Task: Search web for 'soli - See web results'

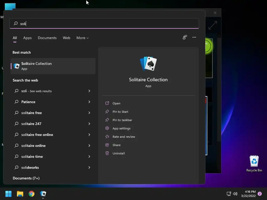Action: (53, 91)
